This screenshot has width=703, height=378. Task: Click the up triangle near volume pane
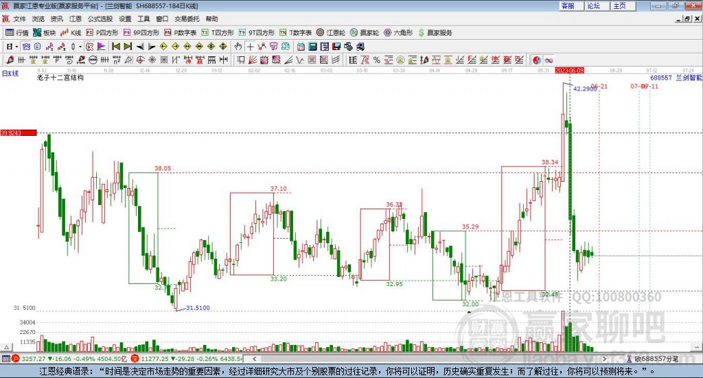6,347
